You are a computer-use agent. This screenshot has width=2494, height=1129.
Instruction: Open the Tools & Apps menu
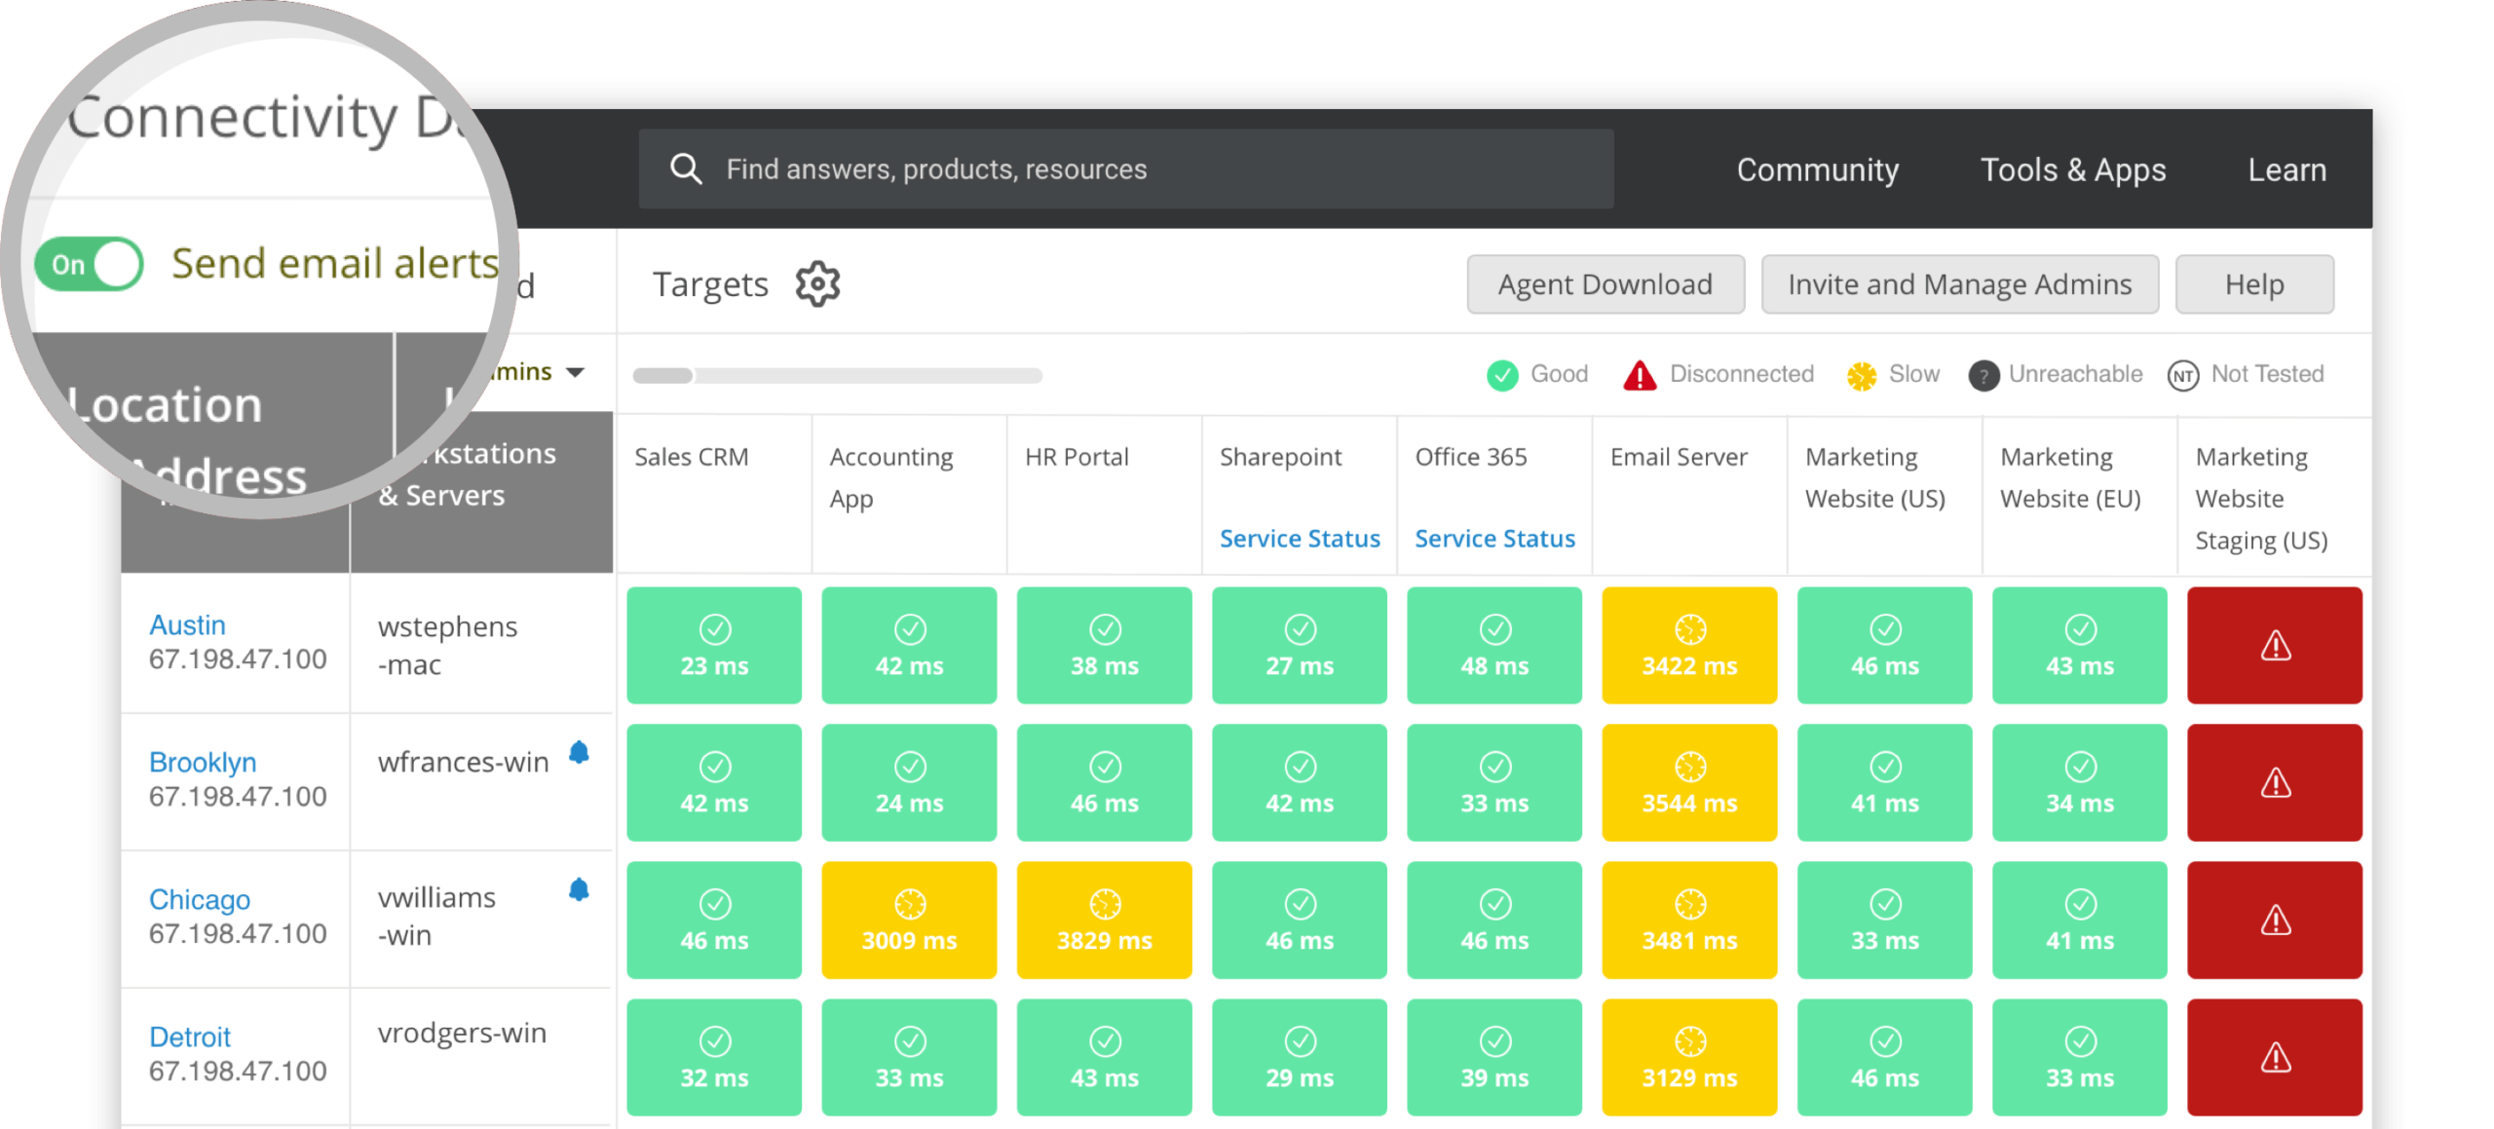tap(2072, 169)
